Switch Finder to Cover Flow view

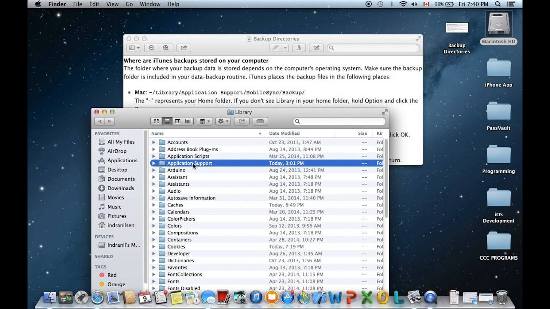[x=188, y=121]
